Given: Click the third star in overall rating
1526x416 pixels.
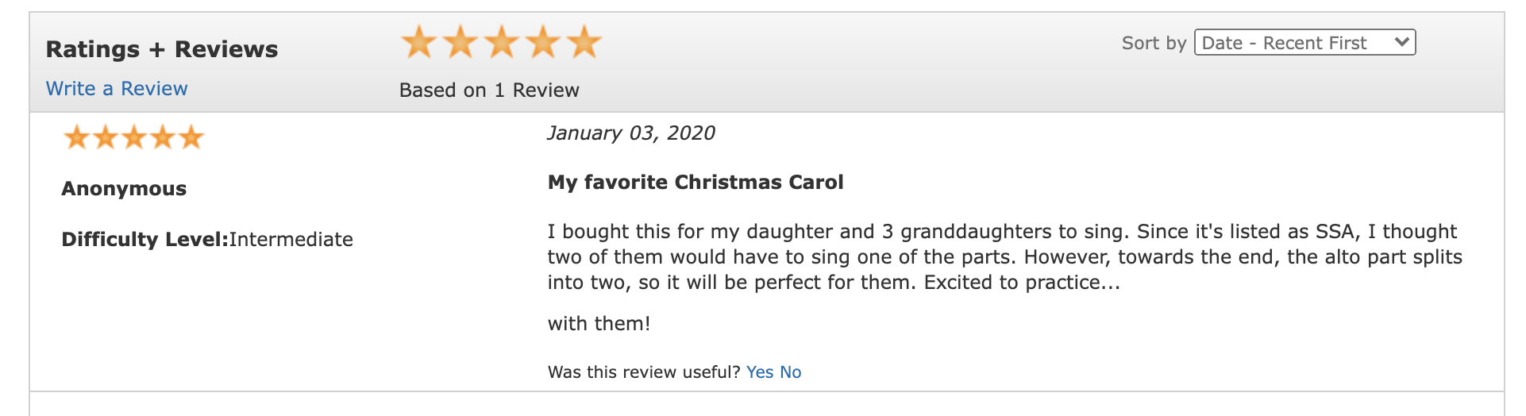Looking at the screenshot, I should 502,41.
